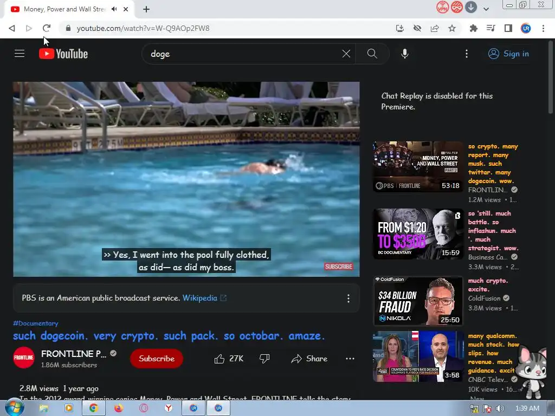
Task: Open the UR browser profile icon
Action: tap(526, 28)
